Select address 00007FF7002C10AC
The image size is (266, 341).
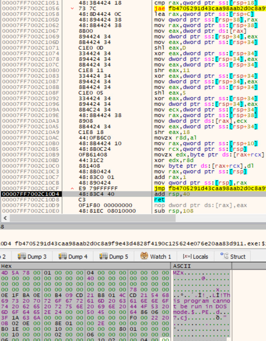pyautogui.click(x=31, y=138)
